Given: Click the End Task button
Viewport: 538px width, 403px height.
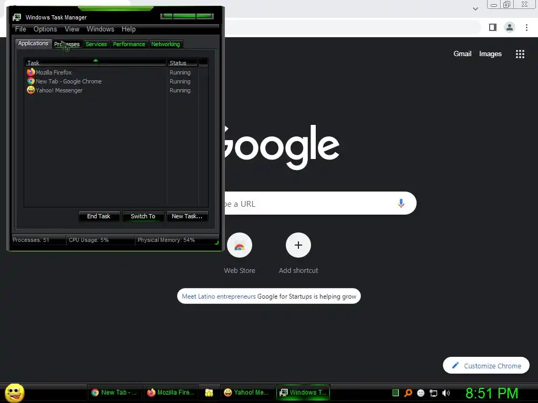Looking at the screenshot, I should (x=99, y=216).
